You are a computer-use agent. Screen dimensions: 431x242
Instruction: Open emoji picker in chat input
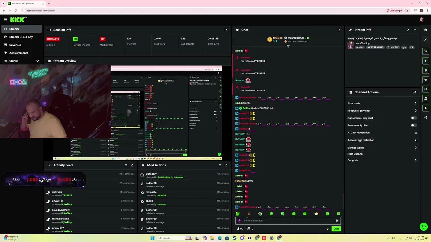pyautogui.click(x=337, y=220)
